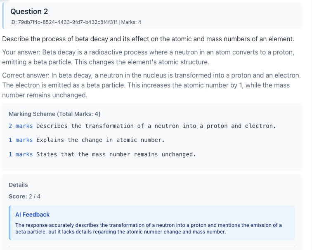The width and height of the screenshot is (312, 250).
Task: Click the Marking Scheme heading
Action: point(54,114)
